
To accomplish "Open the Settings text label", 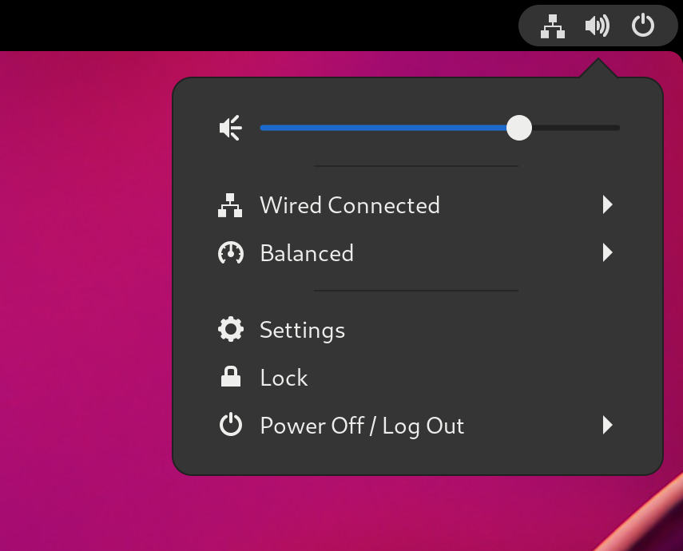I will tap(302, 330).
